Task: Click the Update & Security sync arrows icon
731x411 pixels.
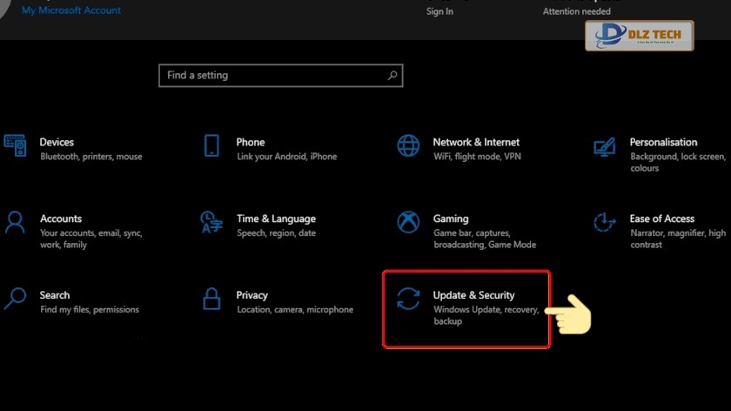Action: pyautogui.click(x=408, y=299)
